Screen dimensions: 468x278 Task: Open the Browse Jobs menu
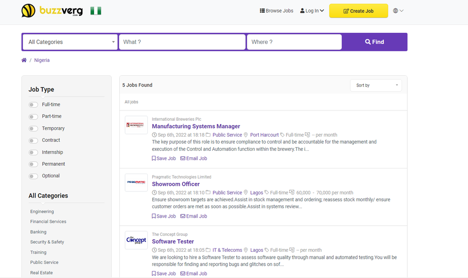276,10
